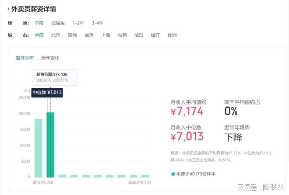Click the 25000 y-axis label
Screen dimensions: 289x195
tap(25, 97)
